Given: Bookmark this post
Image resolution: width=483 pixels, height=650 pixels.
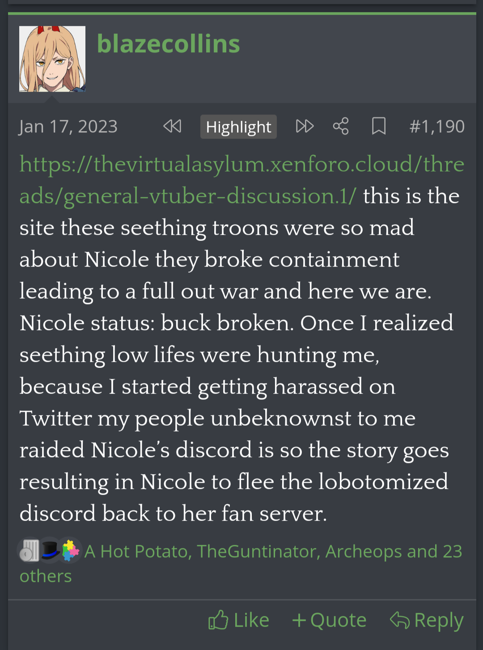Looking at the screenshot, I should pos(379,127).
